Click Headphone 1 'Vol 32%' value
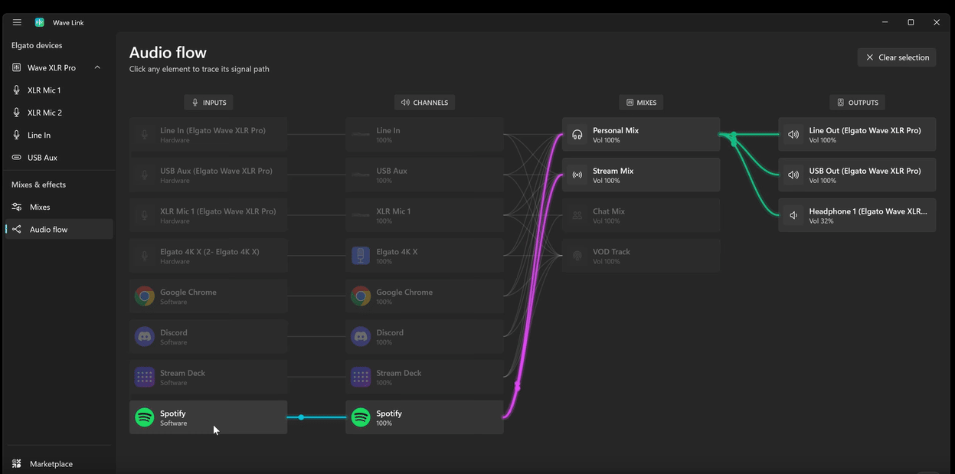 point(821,221)
